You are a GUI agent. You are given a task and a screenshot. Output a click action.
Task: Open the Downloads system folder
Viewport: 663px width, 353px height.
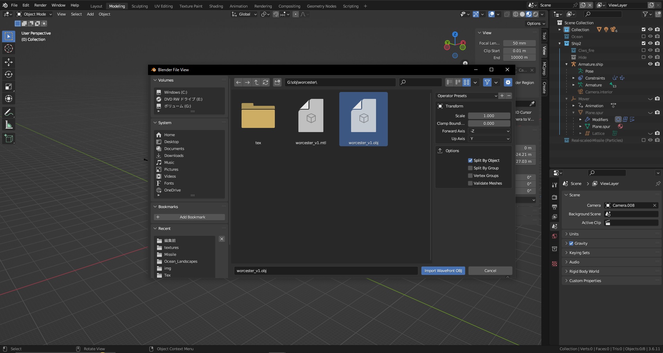click(x=174, y=156)
